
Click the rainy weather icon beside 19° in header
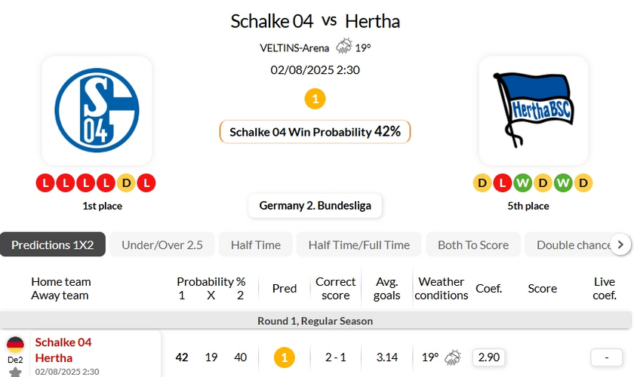pyautogui.click(x=344, y=47)
